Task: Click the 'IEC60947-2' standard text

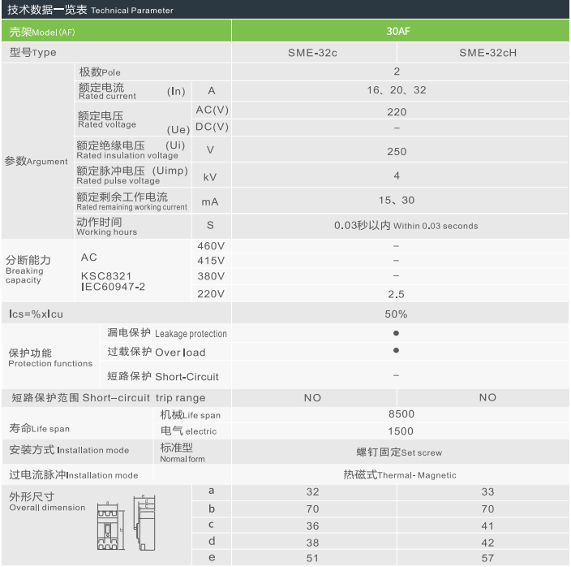Action: click(x=113, y=287)
